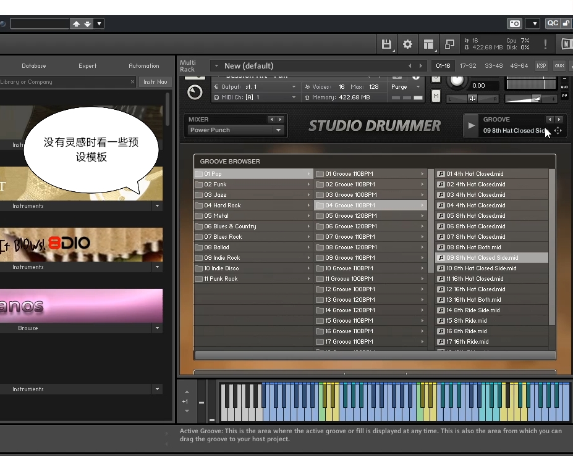Open the 08 Ballad groove folder

coord(254,247)
